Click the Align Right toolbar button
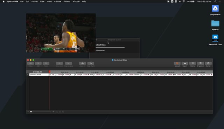The width and height of the screenshot is (224, 129). click(91, 63)
